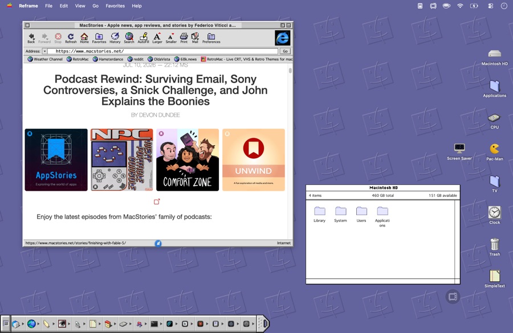Open the Edit menu
Image resolution: width=513 pixels, height=333 pixels.
pos(64,6)
